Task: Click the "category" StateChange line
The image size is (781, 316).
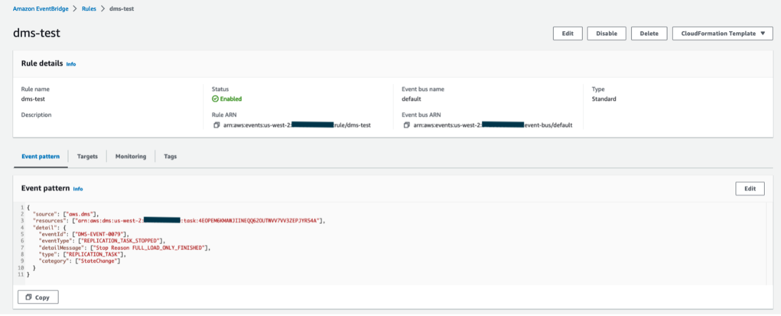Action: click(x=79, y=261)
